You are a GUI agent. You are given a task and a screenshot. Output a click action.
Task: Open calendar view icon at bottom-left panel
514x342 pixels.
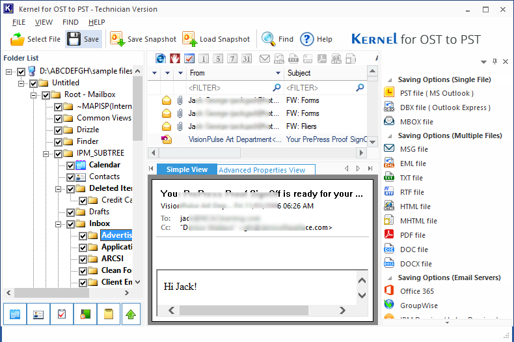pos(15,314)
